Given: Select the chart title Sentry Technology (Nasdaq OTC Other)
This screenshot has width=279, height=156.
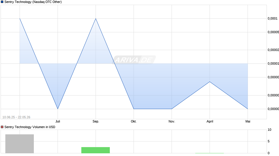Looking at the screenshot, I should (x=33, y=2).
